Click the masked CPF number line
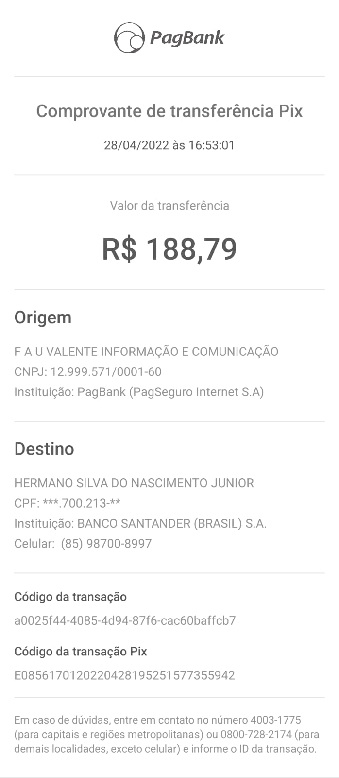This screenshot has height=778, width=339. pyautogui.click(x=68, y=503)
